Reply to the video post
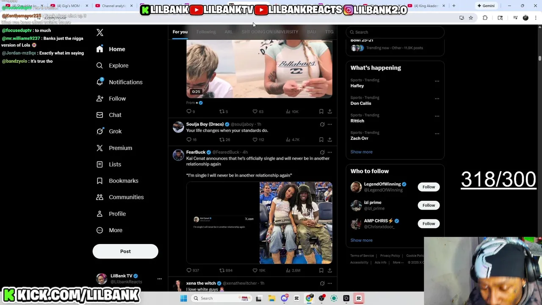Screen dimensions: 542x305 pyautogui.click(x=191, y=111)
